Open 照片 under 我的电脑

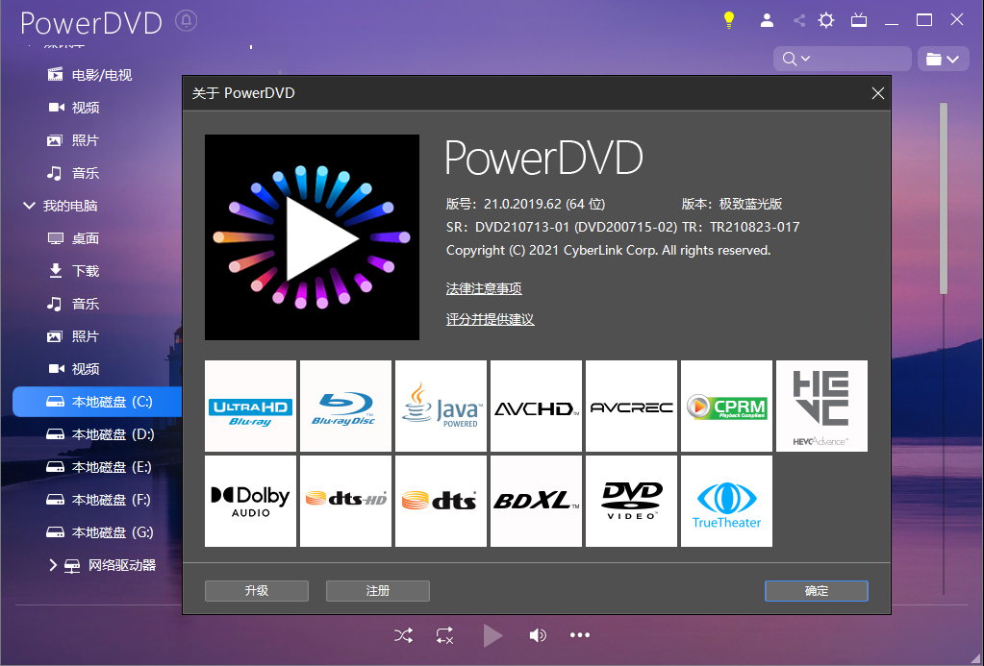pyautogui.click(x=73, y=336)
